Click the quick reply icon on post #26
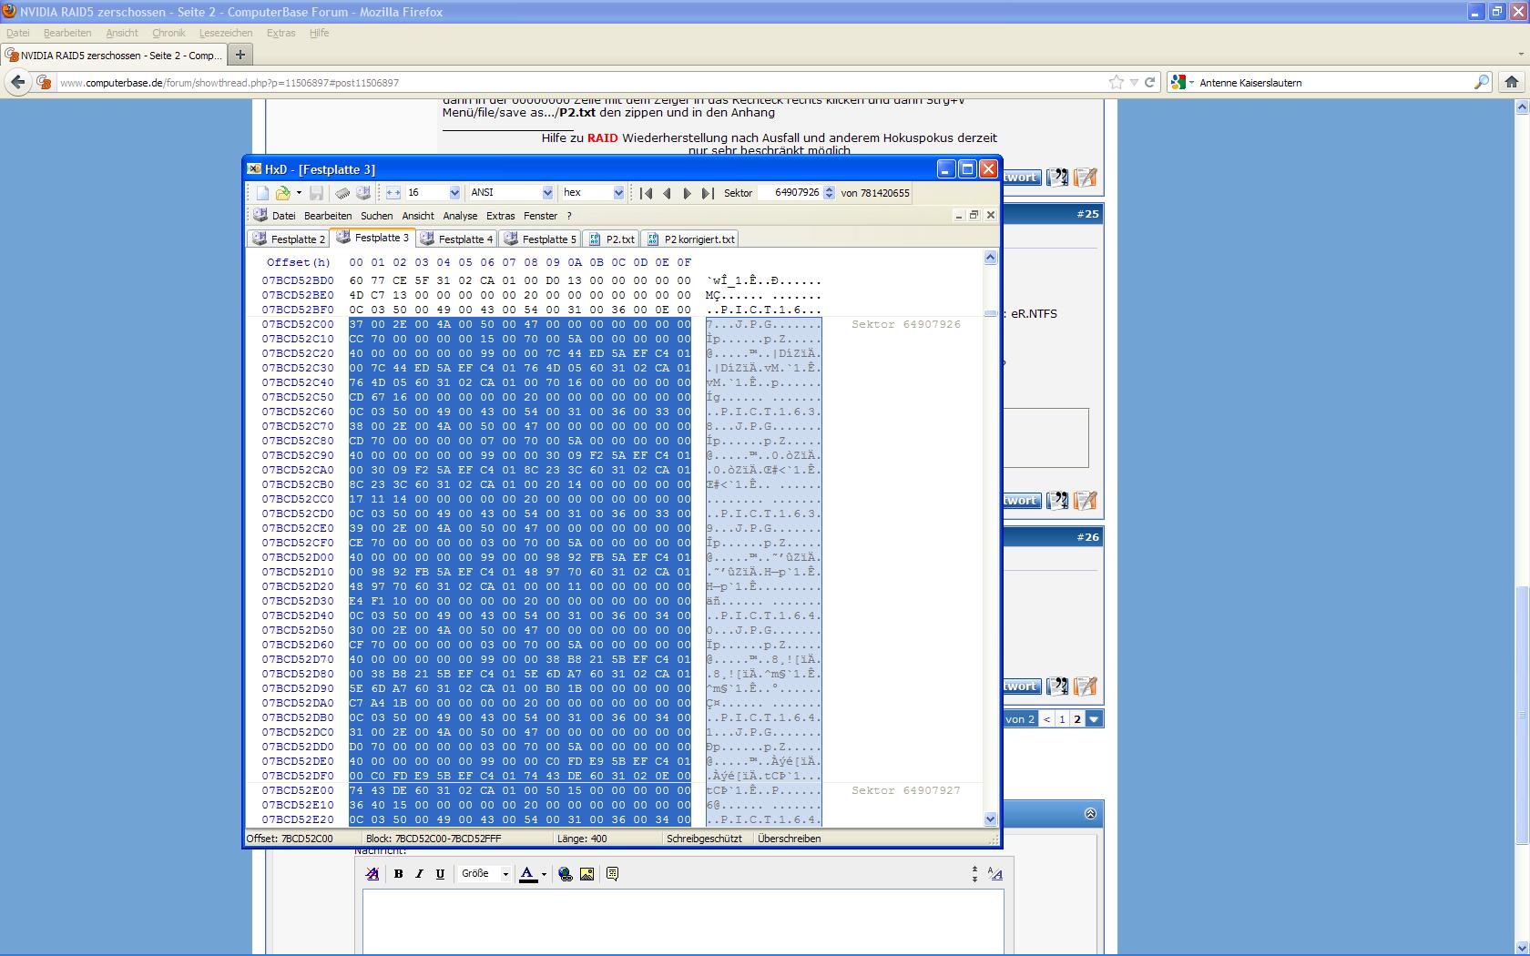1530x956 pixels. pos(1085,686)
